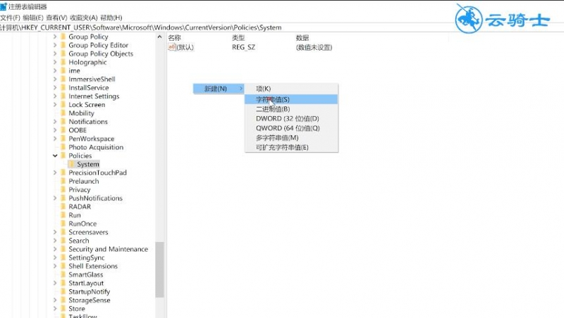Viewport: 564px width, 318px height.
Task: Click the RADAR folder icon
Action: pyautogui.click(x=63, y=206)
